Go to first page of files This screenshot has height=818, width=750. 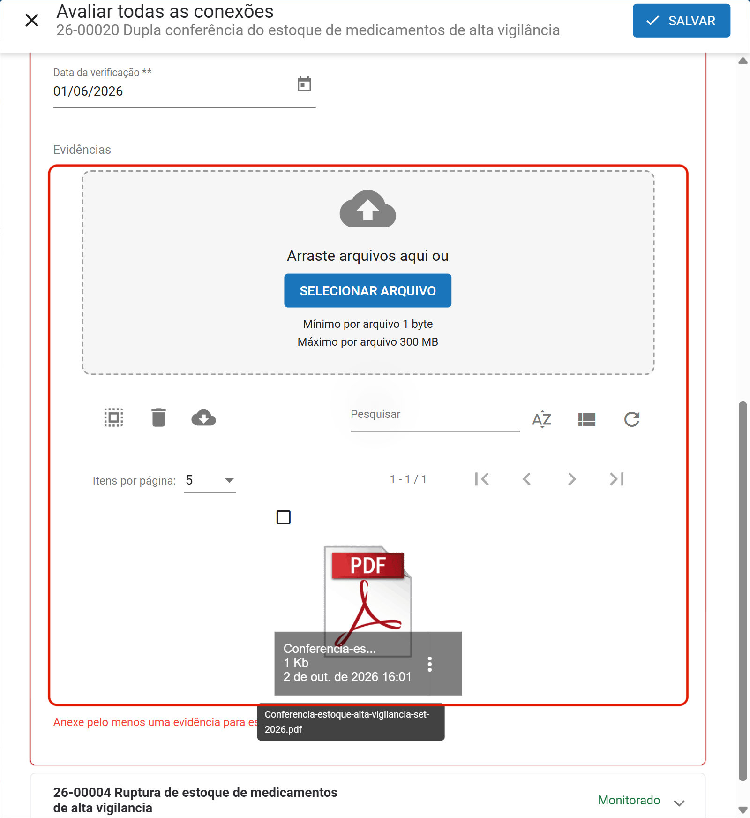coord(482,479)
